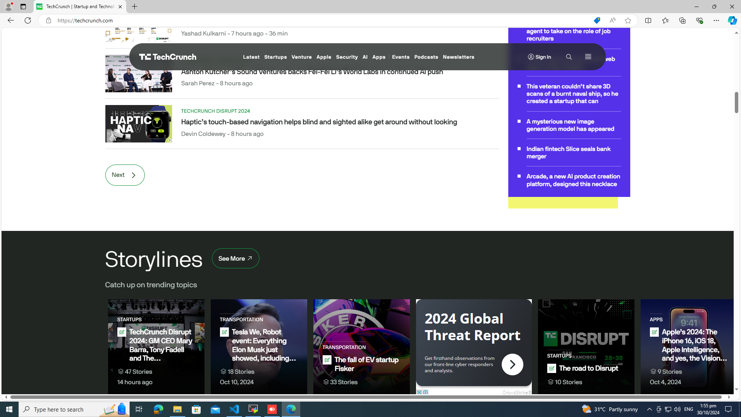Add this page to favorites star

point(628,20)
